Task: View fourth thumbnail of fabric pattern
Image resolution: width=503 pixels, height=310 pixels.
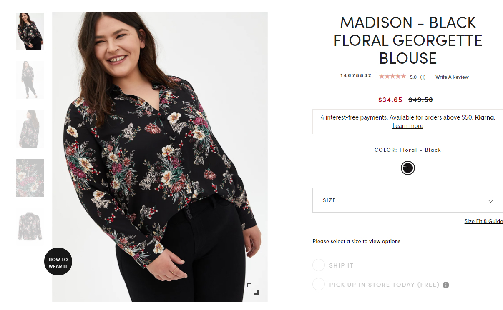Action: [30, 178]
